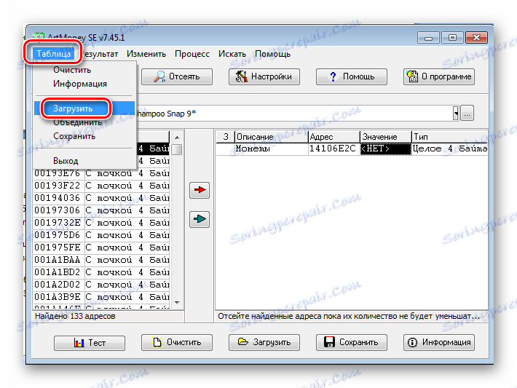This screenshot has width=517, height=388.
Task: Click the Найдено 133 адресов status text
Action: click(x=75, y=316)
